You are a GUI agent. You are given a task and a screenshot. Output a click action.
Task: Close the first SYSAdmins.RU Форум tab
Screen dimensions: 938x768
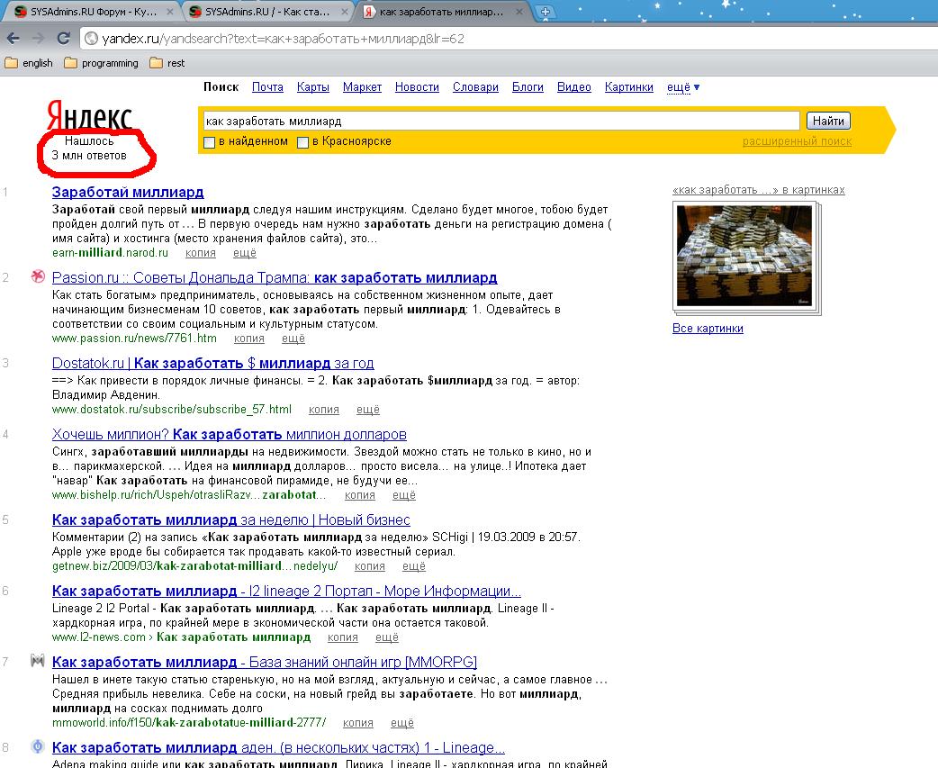170,12
